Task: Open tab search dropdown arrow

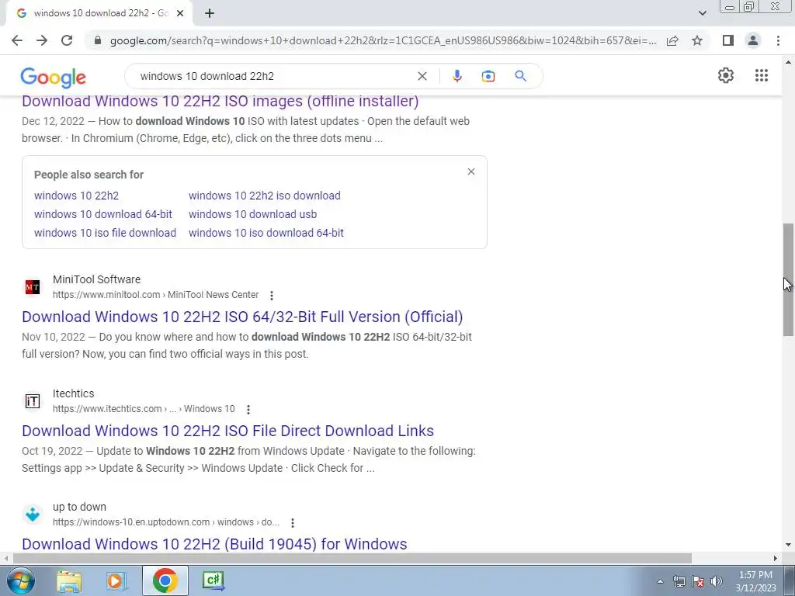Action: 702,13
